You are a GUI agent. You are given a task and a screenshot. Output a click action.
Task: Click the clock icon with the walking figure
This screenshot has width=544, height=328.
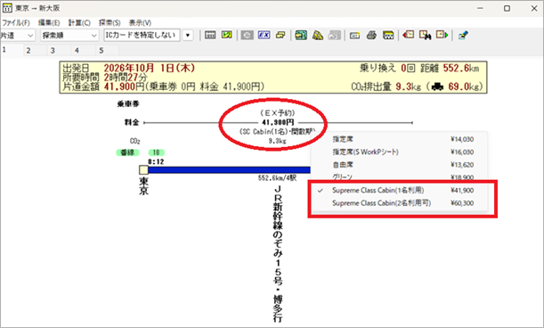[425, 35]
